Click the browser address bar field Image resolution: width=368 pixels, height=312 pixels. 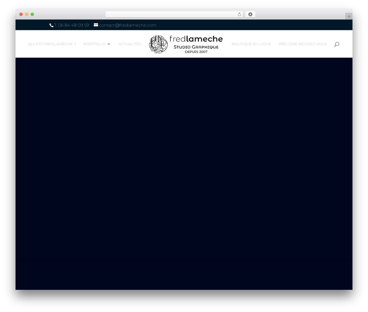[x=174, y=14]
